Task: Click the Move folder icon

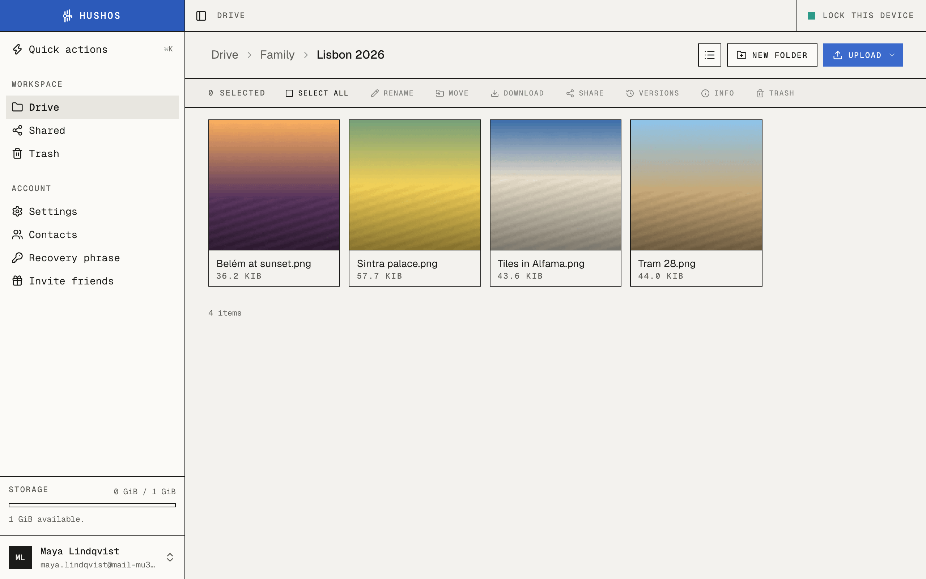Action: pos(439,93)
